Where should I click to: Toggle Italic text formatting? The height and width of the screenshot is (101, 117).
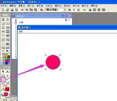(x=74, y=10)
